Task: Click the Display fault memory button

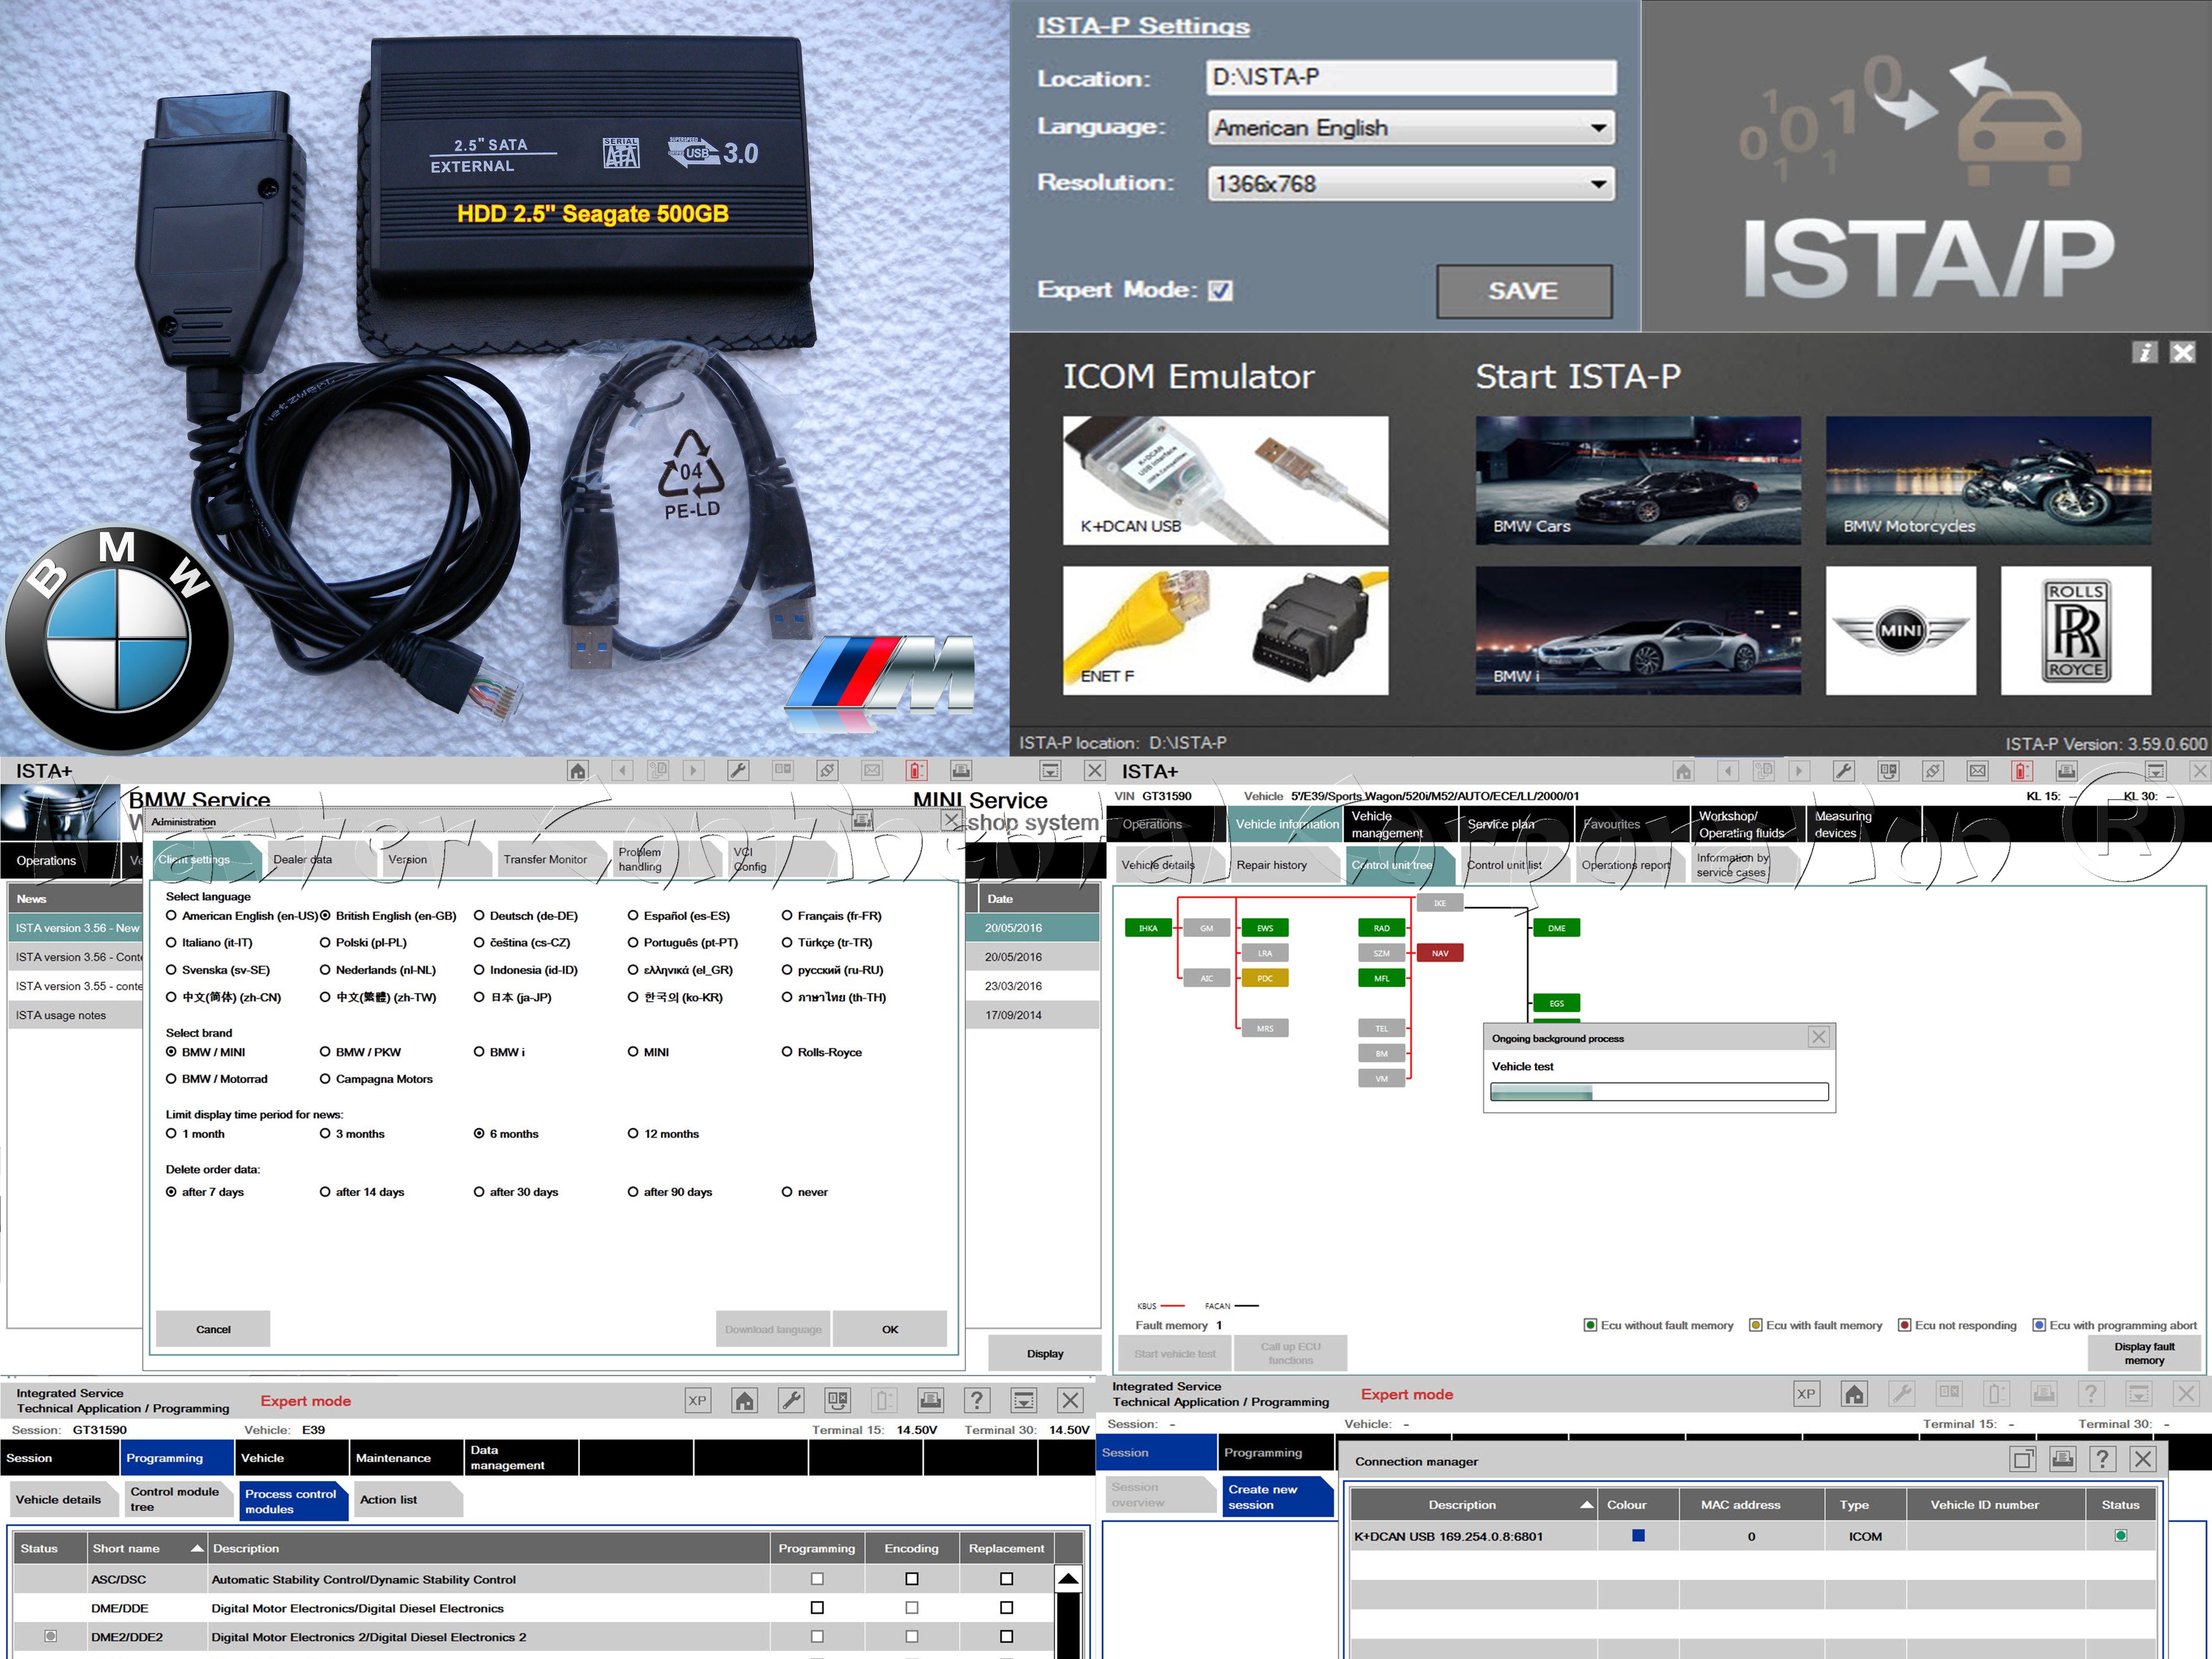Action: click(x=2144, y=1353)
